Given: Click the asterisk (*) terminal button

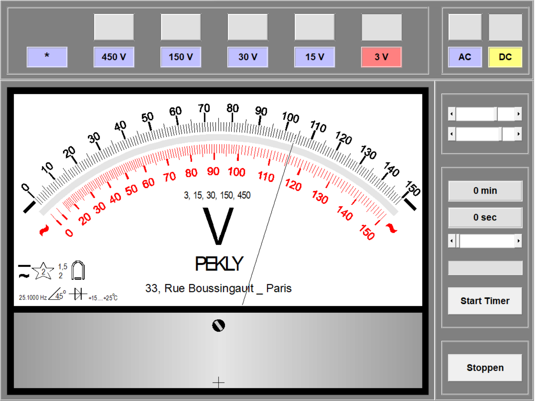Looking at the screenshot, I should [x=47, y=57].
